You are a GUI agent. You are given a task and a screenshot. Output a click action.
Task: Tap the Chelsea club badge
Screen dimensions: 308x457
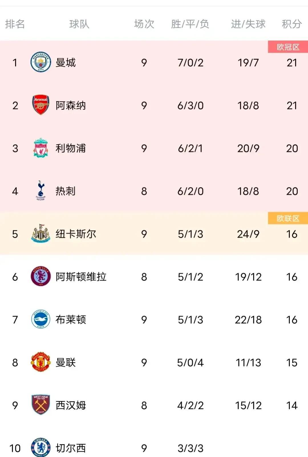(40, 447)
